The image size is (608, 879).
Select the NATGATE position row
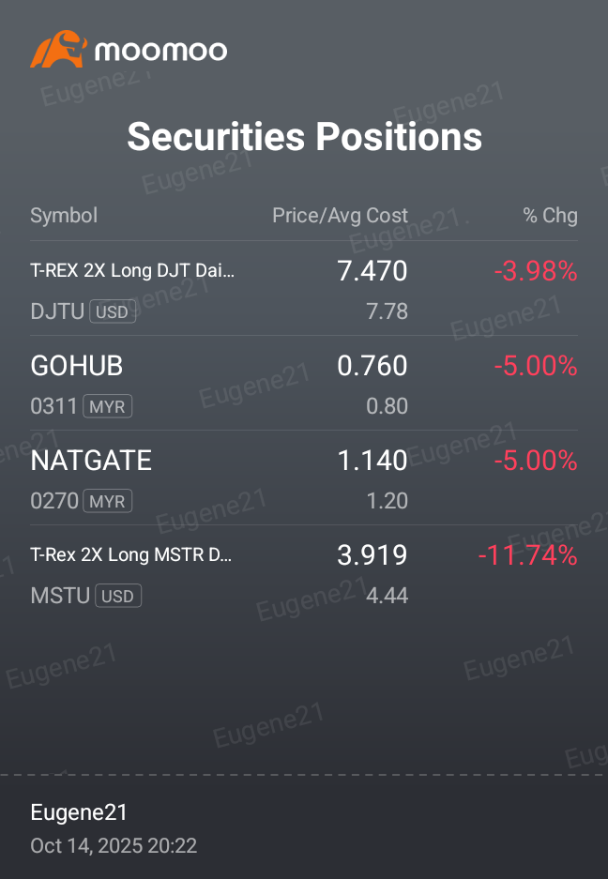point(304,478)
